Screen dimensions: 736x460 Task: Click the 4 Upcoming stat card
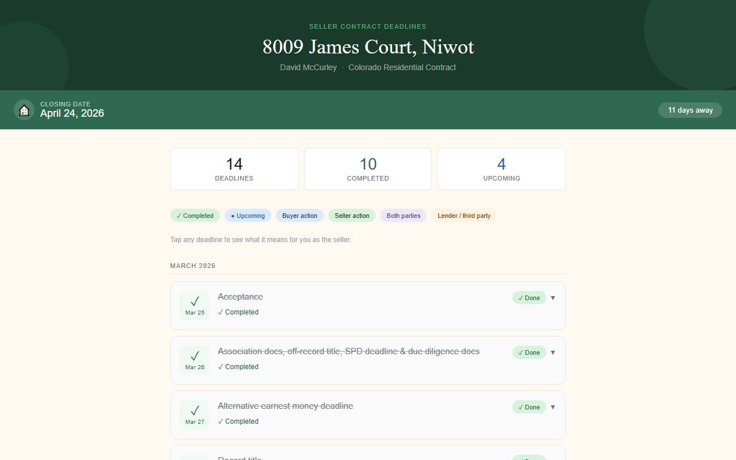pos(501,169)
